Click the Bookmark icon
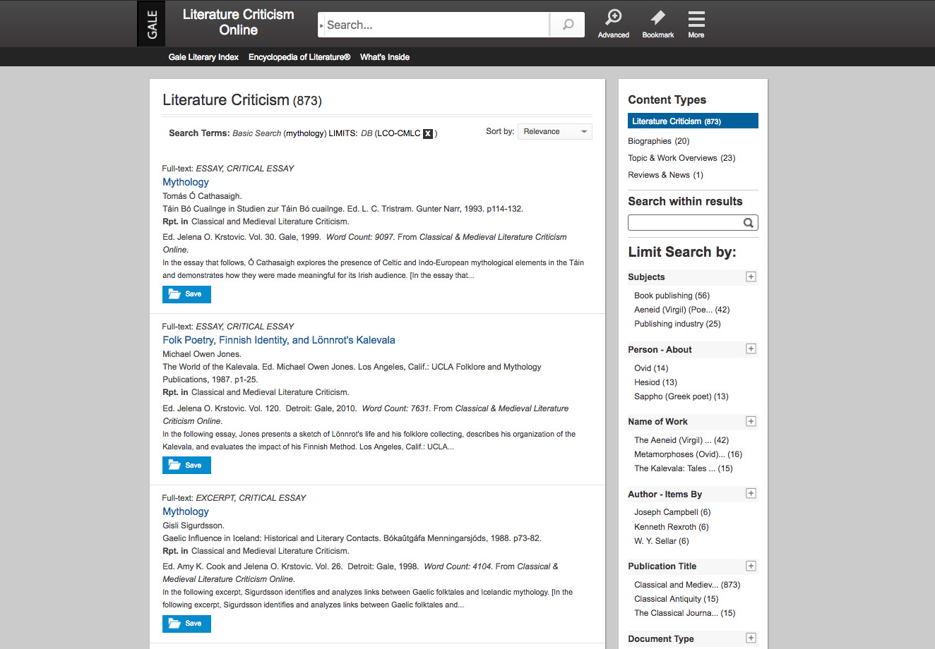 (x=657, y=23)
